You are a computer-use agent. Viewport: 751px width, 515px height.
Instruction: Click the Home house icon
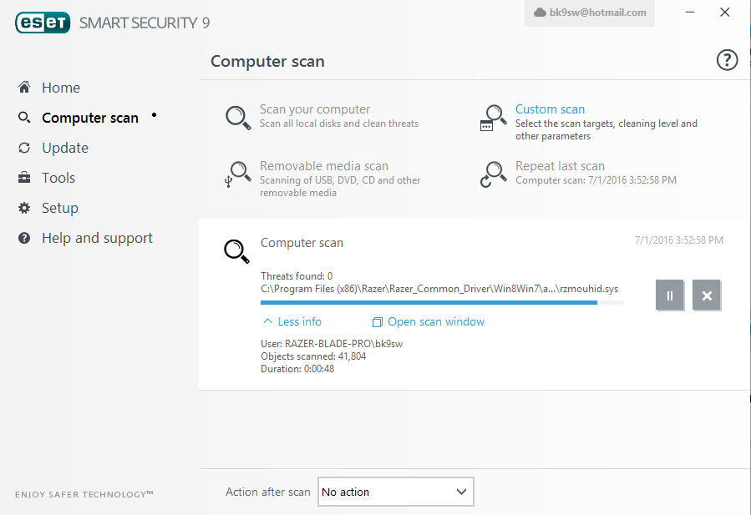[24, 87]
